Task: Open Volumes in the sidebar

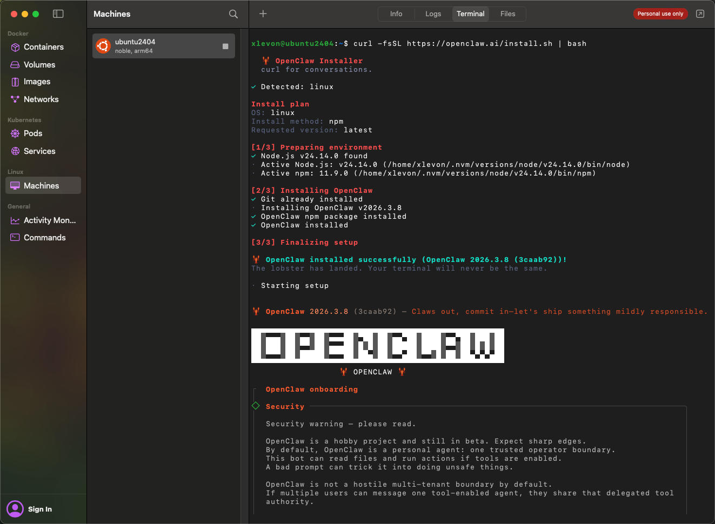Action: click(43, 65)
